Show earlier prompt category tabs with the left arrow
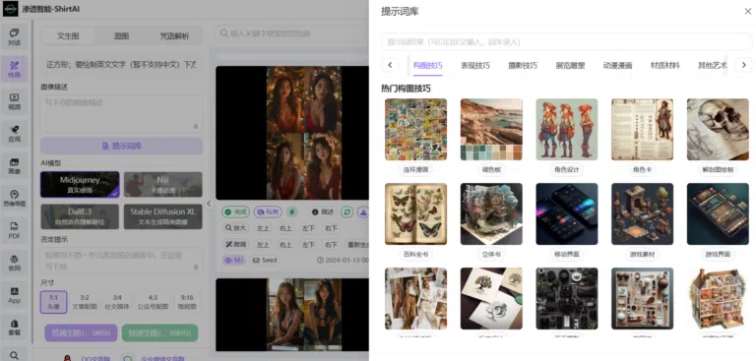756x361 pixels. pyautogui.click(x=390, y=65)
